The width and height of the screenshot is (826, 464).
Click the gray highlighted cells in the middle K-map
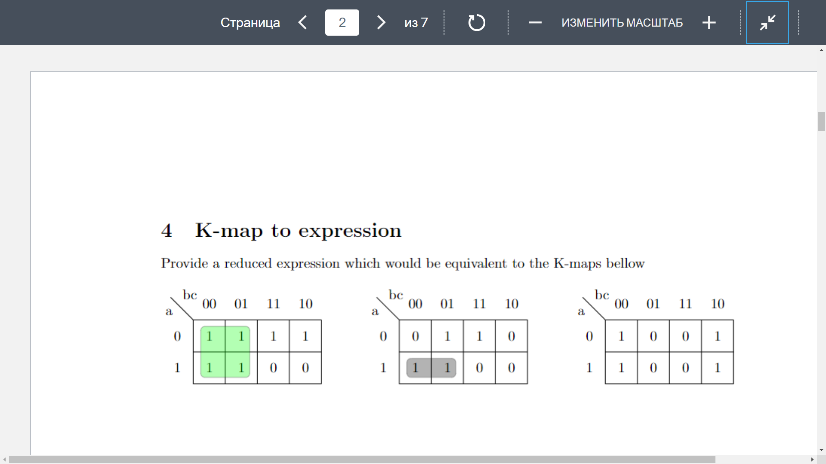pos(431,367)
